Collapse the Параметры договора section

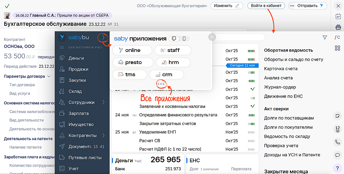tap(49, 76)
